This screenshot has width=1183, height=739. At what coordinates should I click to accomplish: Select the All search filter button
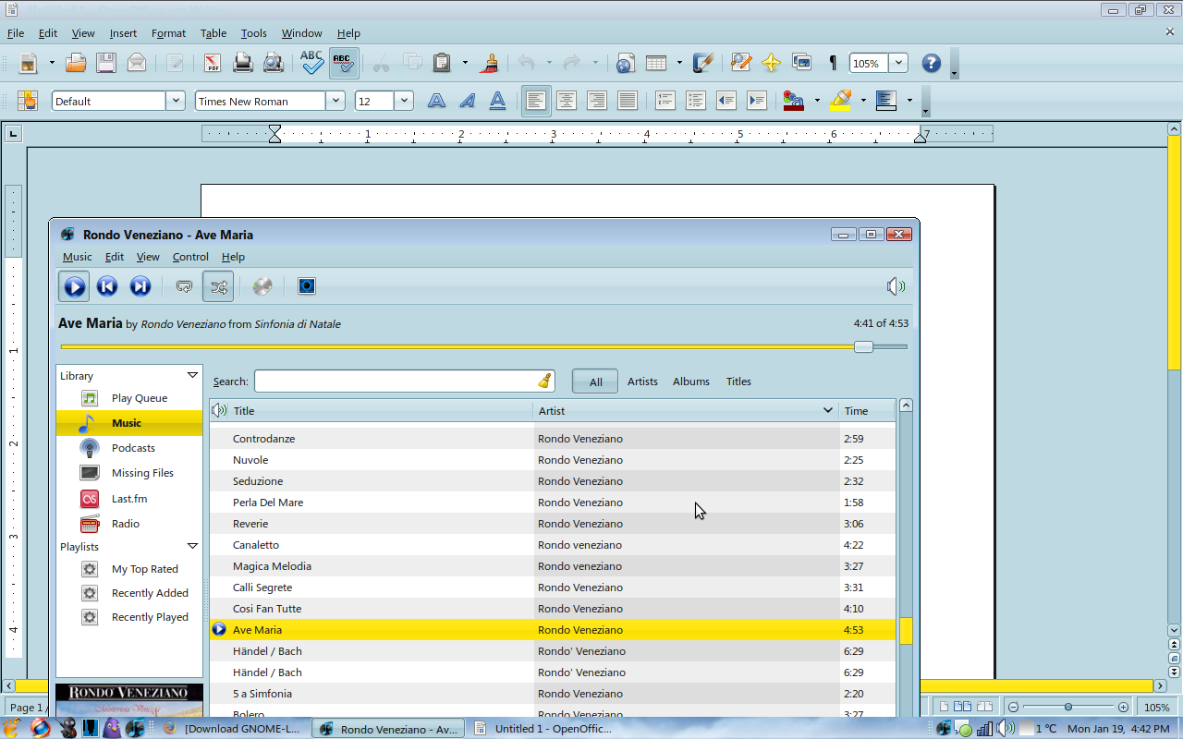(x=595, y=382)
